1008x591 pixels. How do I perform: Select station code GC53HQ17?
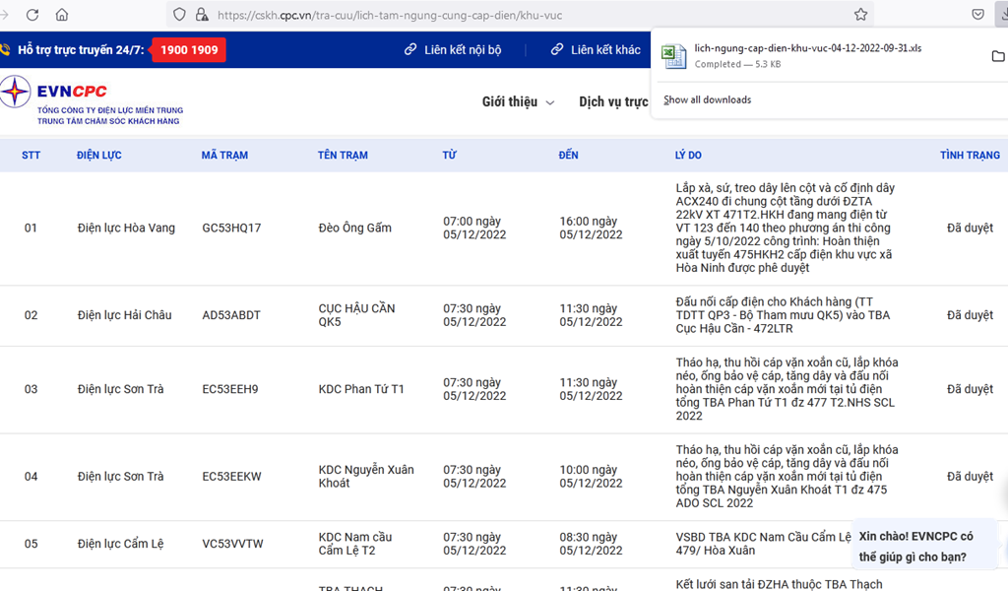click(231, 228)
